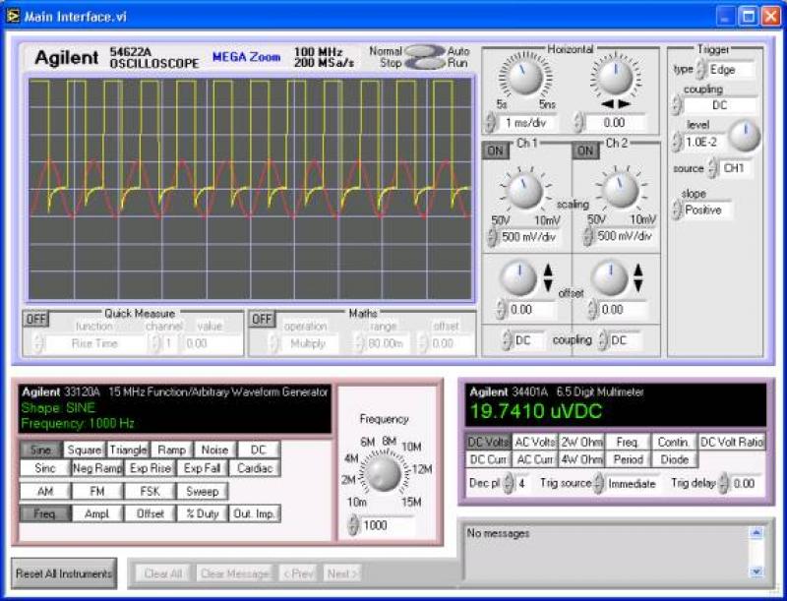Click the Ch1 scaling knob
The height and width of the screenshot is (601, 787).
(525, 192)
